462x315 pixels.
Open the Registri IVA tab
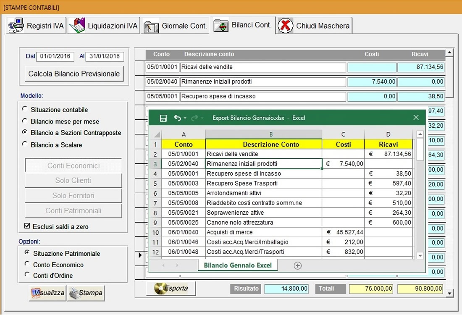(x=36, y=26)
